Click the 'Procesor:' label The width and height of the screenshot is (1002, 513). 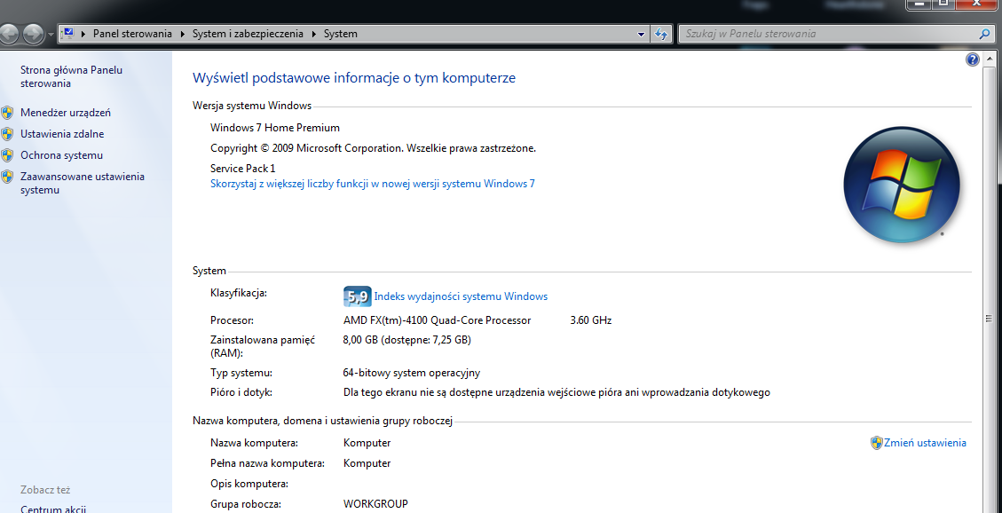[232, 320]
